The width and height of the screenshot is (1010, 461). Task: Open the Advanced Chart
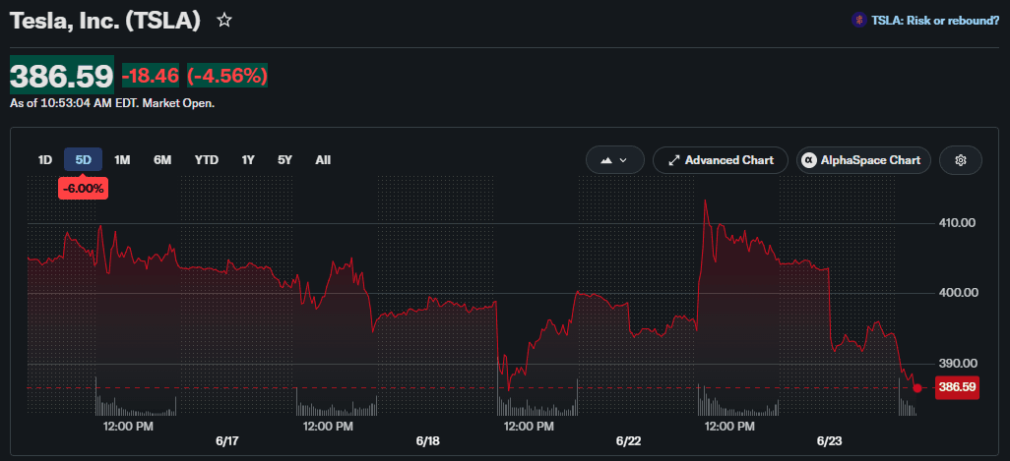coord(721,160)
